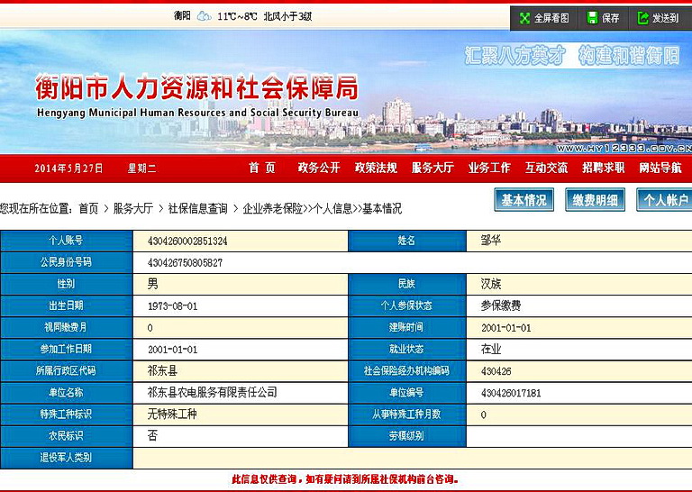This screenshot has width=692, height=492.
Task: Switch to the 缴费明细 tab button
Action: 595,200
